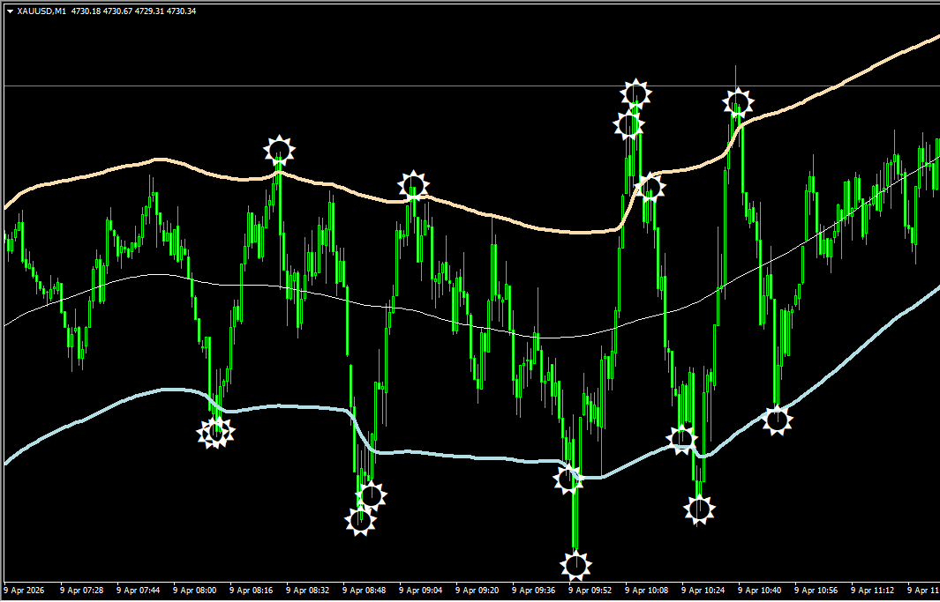This screenshot has width=940, height=602.
Task: Click signal marker at the 08:16 peak
Action: [278, 150]
